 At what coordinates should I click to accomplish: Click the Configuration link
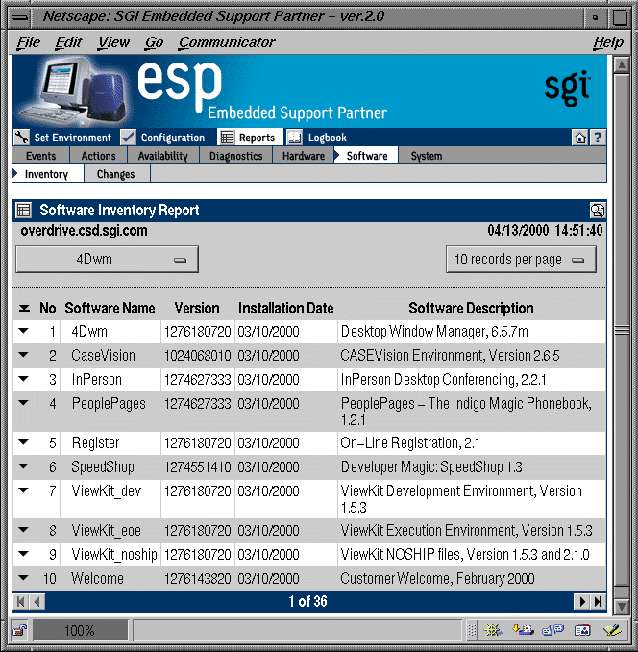[x=173, y=138]
